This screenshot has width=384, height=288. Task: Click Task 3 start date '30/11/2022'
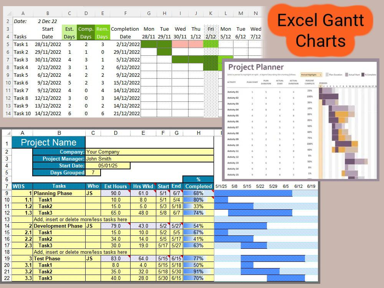click(48, 60)
